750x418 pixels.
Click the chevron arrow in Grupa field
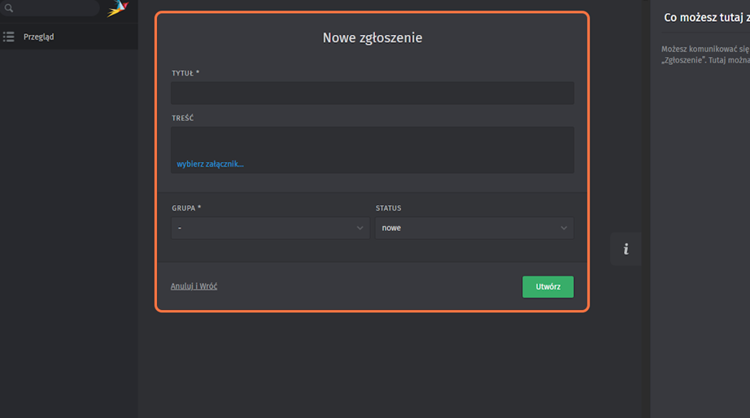[x=360, y=229]
